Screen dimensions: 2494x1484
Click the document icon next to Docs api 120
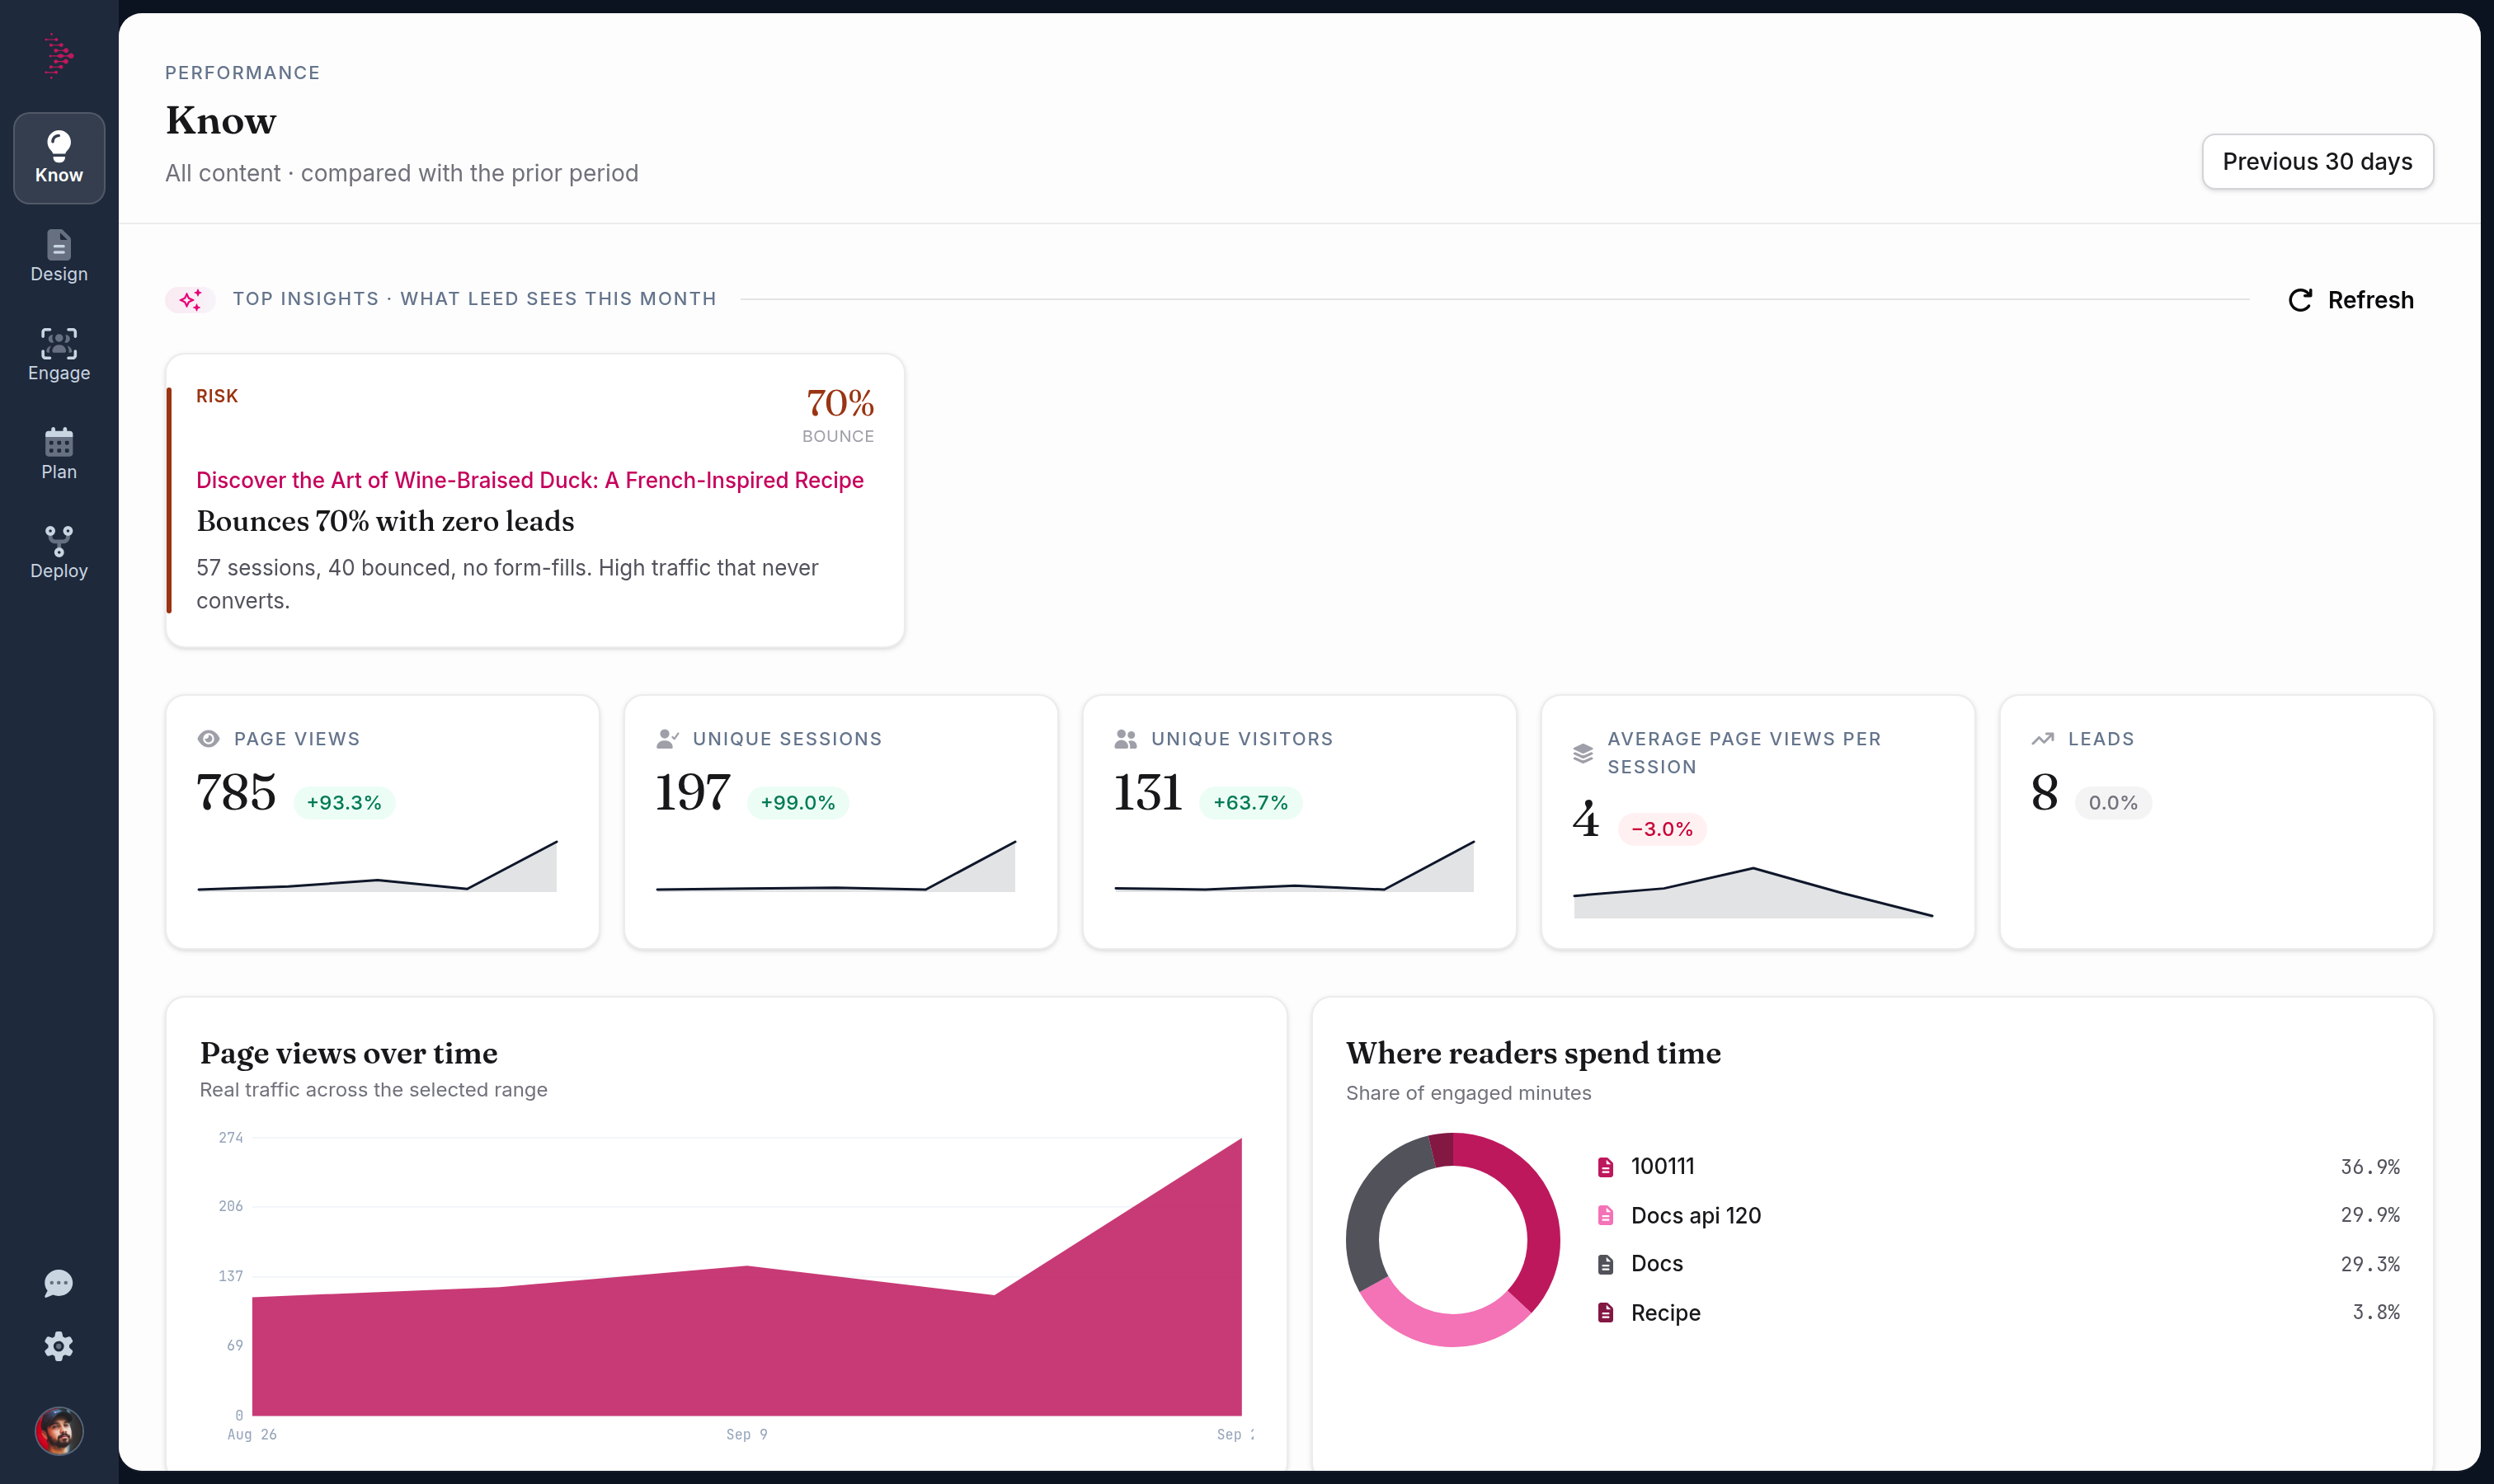(x=1606, y=1215)
